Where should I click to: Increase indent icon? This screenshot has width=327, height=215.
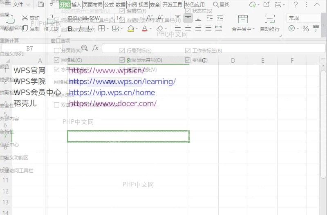[220, 18]
